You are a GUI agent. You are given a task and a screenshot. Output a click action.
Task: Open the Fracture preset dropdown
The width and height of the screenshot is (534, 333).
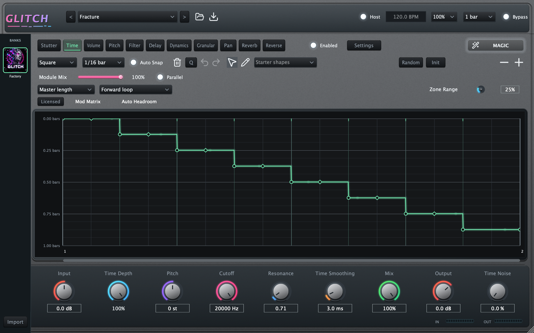(x=127, y=17)
